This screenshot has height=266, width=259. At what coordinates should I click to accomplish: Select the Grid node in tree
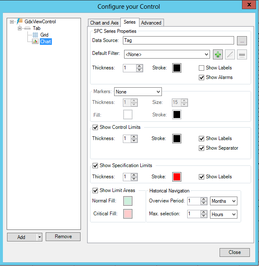(x=44, y=35)
